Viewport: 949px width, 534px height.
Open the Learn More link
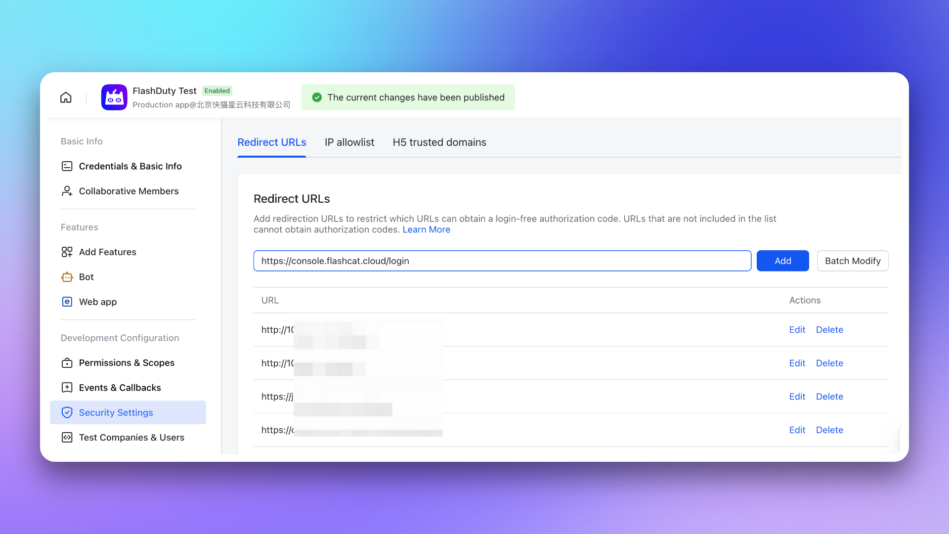click(426, 229)
